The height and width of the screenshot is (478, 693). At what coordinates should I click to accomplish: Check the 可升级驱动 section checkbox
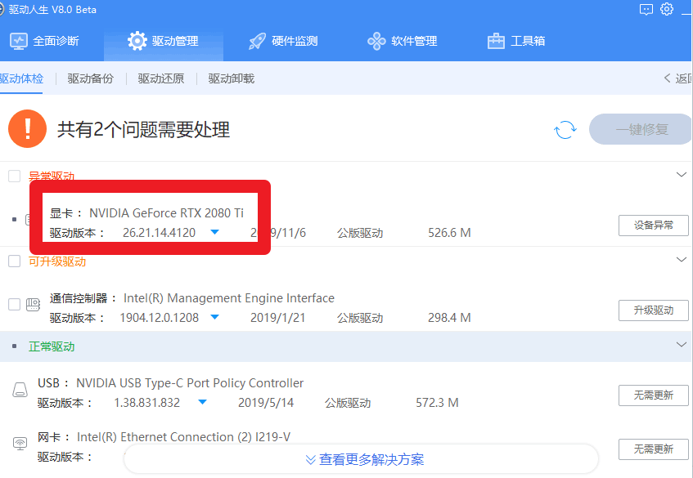click(15, 261)
